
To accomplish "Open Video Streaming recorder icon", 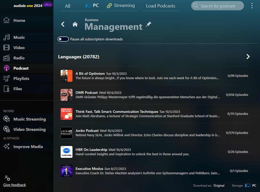I will coord(6,129).
